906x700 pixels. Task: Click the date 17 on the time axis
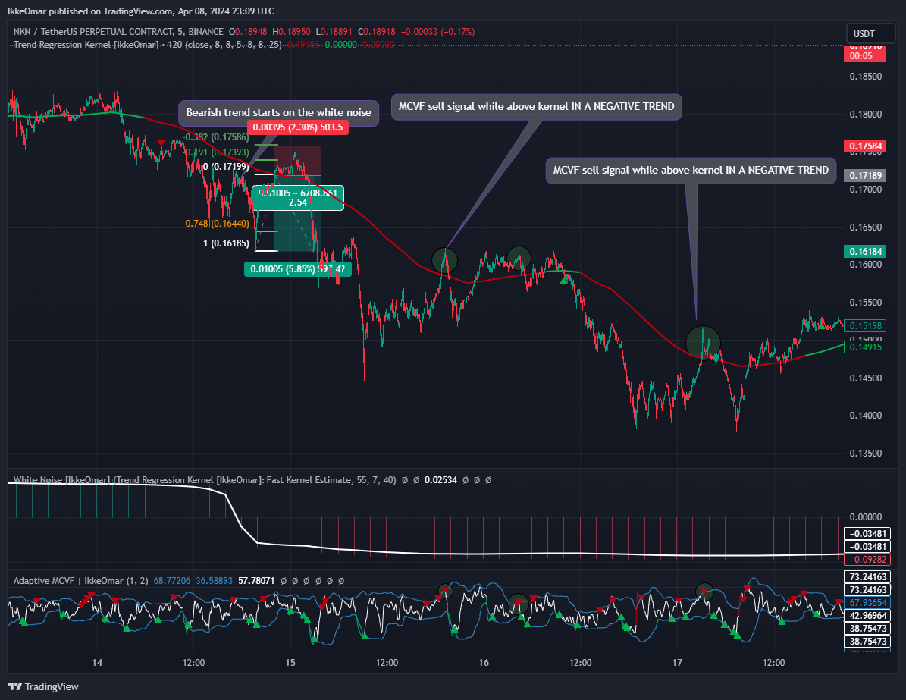(677, 662)
